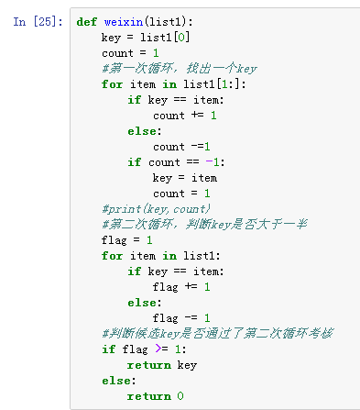Viewport: 360px width, 410px height.
Task: Click the def weixin(list1): line
Action: pyautogui.click(x=135, y=22)
